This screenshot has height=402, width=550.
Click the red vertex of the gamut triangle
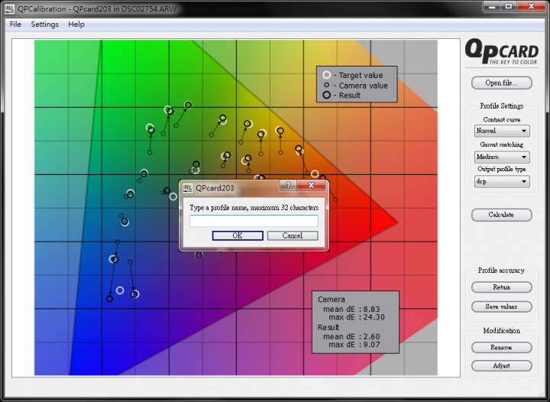tap(396, 222)
